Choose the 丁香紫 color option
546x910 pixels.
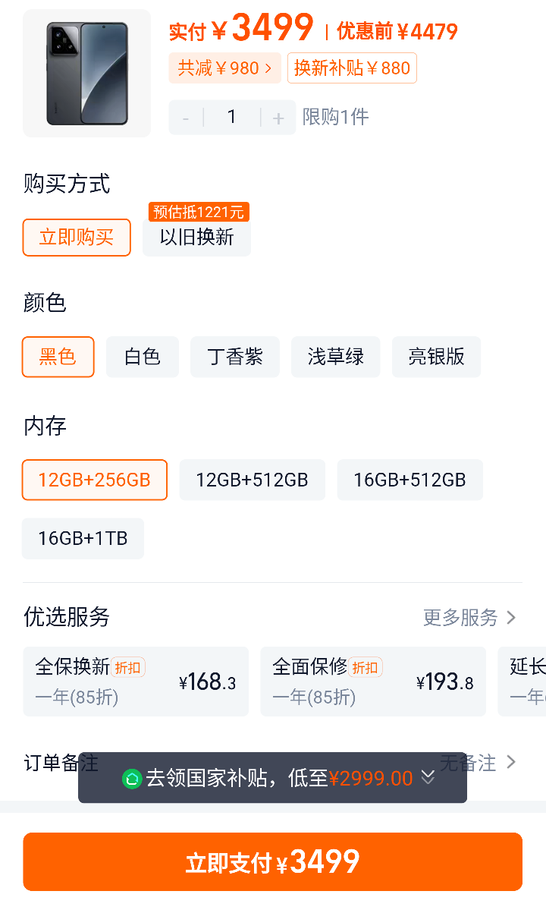235,357
